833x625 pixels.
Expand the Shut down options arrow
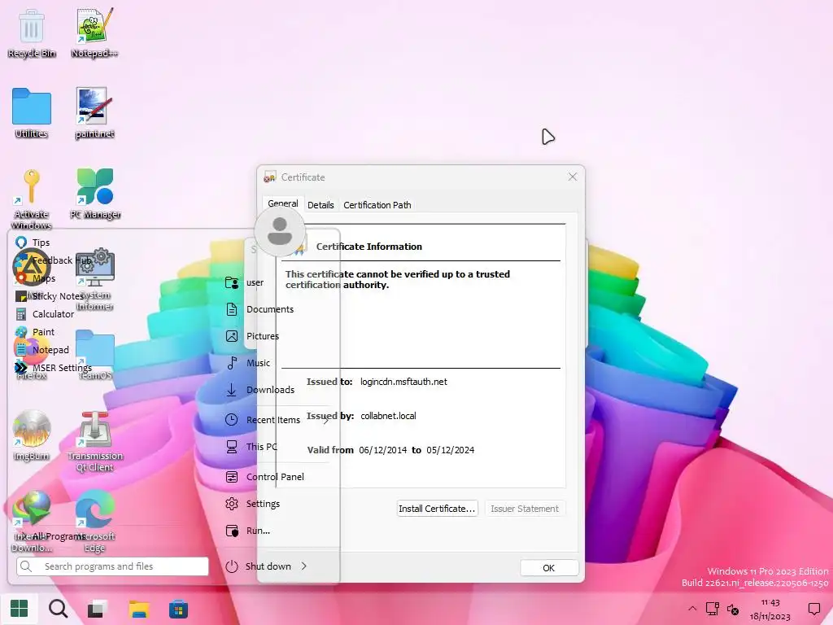(304, 566)
